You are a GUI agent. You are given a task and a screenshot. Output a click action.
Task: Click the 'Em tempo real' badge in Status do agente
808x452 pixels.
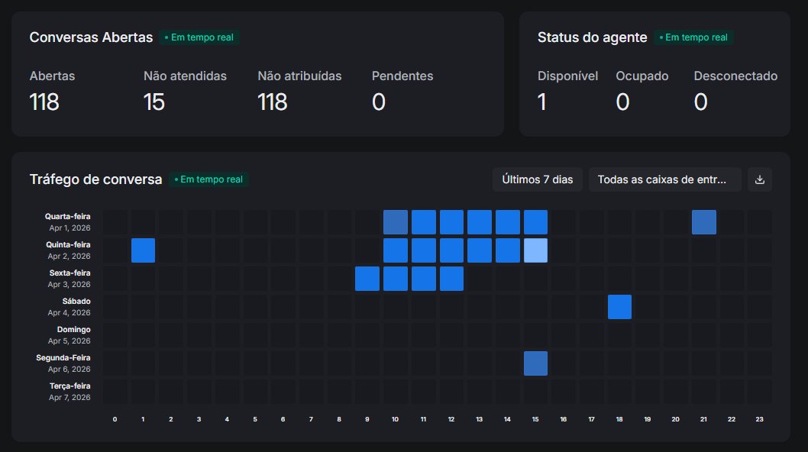tap(694, 37)
